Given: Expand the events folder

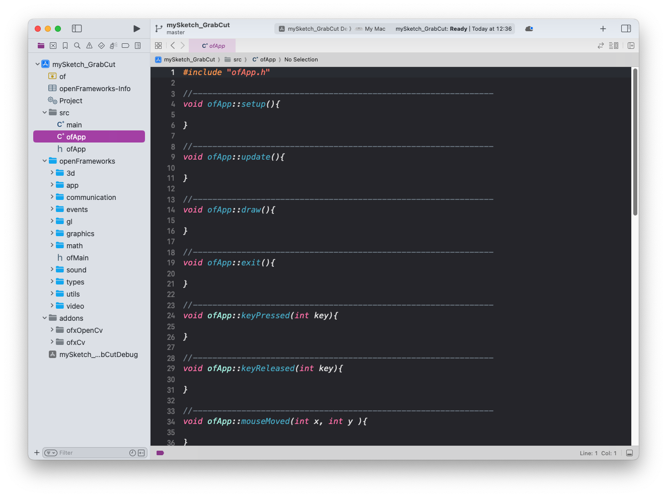Looking at the screenshot, I should pos(52,209).
